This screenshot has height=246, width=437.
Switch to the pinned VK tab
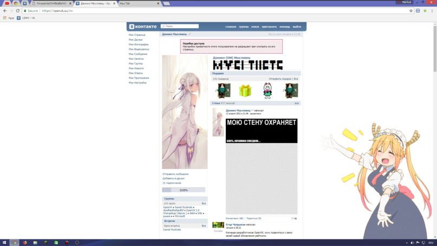coord(25,3)
